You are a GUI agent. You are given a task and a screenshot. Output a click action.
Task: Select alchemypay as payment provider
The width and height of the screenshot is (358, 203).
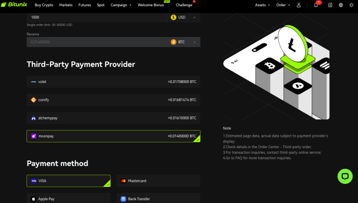coord(114,118)
